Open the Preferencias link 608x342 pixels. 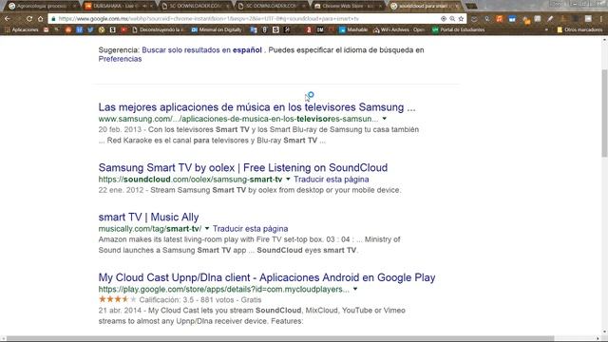[x=120, y=59]
